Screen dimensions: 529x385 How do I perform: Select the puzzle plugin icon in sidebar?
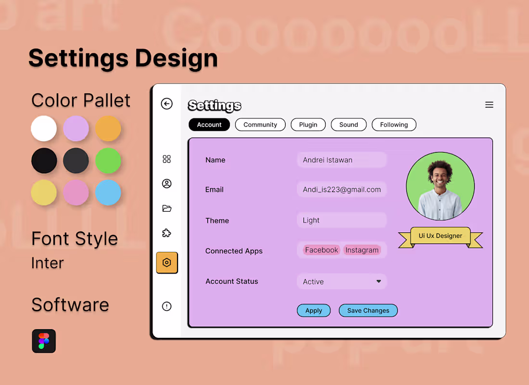pos(167,232)
